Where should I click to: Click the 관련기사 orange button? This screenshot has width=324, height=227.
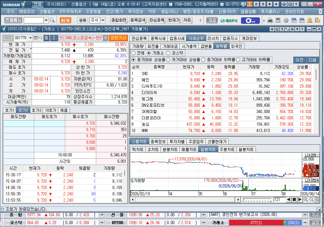[118, 38]
